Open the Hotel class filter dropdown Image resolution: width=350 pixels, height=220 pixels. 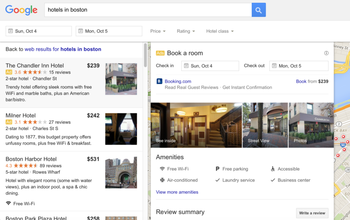coord(220,31)
